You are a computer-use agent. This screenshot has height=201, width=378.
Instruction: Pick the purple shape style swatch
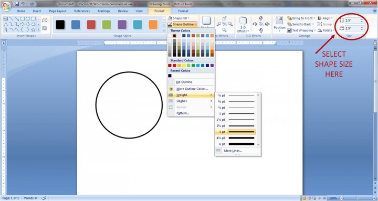pyautogui.click(x=122, y=24)
